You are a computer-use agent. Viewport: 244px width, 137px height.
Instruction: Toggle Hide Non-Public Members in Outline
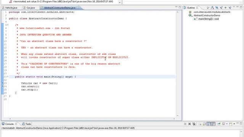point(225,8)
